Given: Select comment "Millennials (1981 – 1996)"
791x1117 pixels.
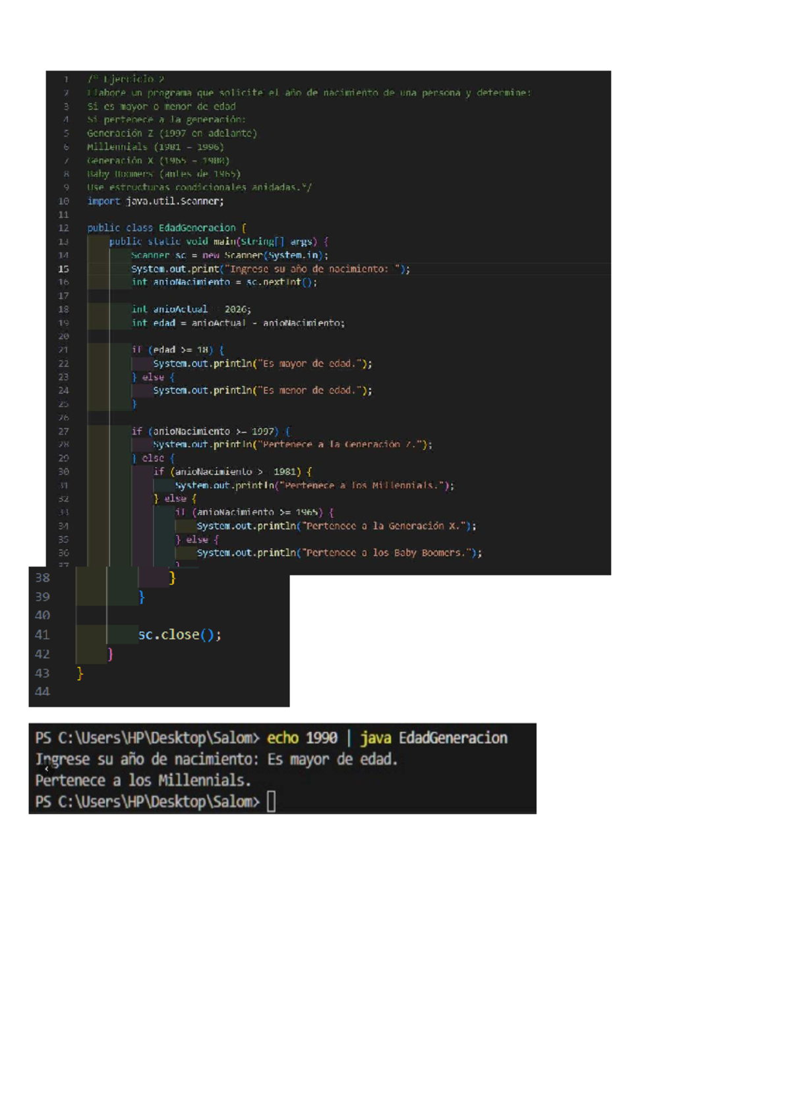Looking at the screenshot, I should coord(156,147).
